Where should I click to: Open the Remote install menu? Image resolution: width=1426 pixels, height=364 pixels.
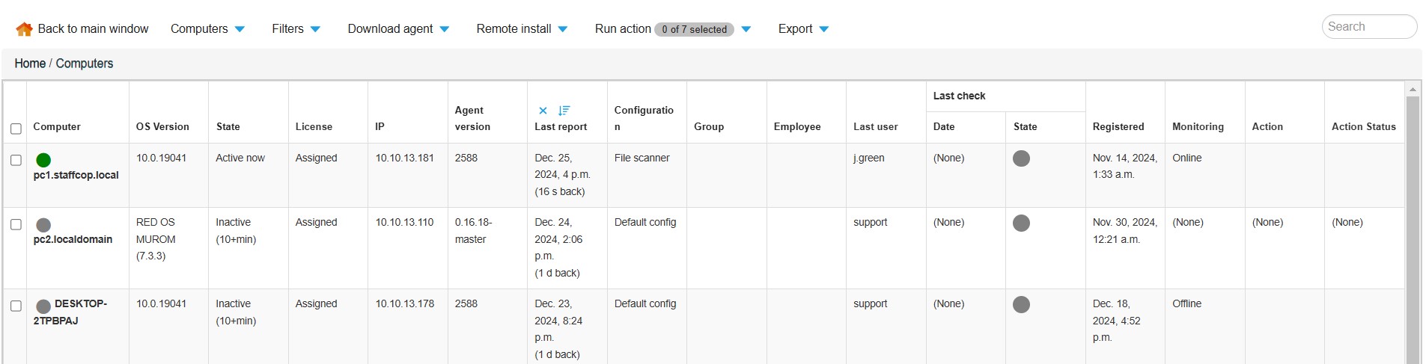(522, 29)
